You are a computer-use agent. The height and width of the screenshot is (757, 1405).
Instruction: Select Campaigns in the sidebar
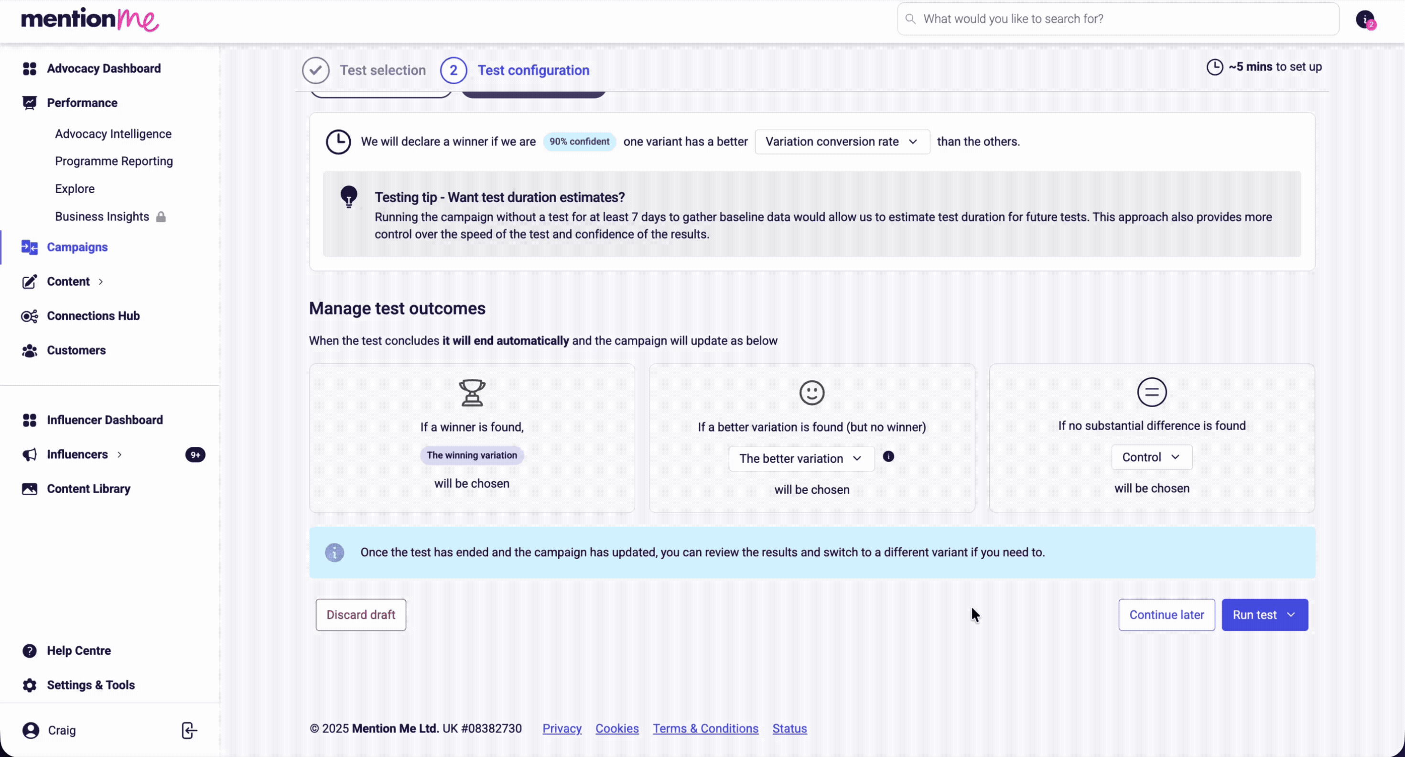(77, 247)
